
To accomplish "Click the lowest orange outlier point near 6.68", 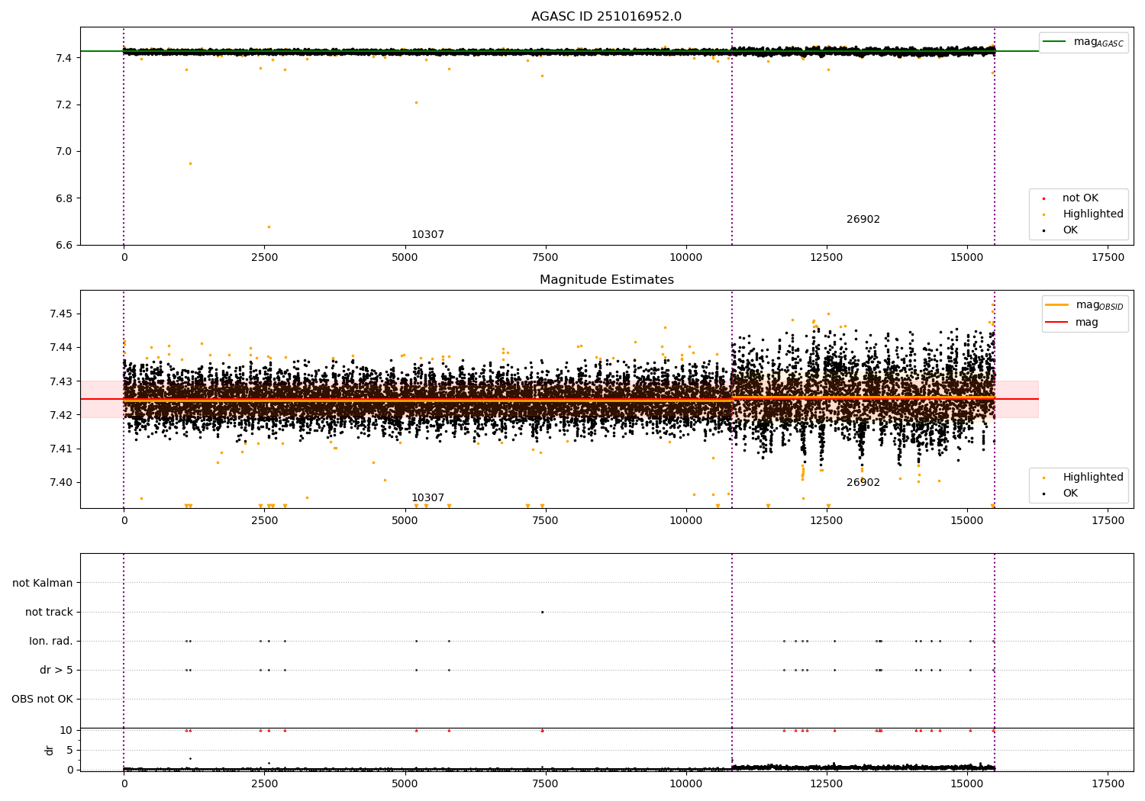I will pyautogui.click(x=269, y=227).
